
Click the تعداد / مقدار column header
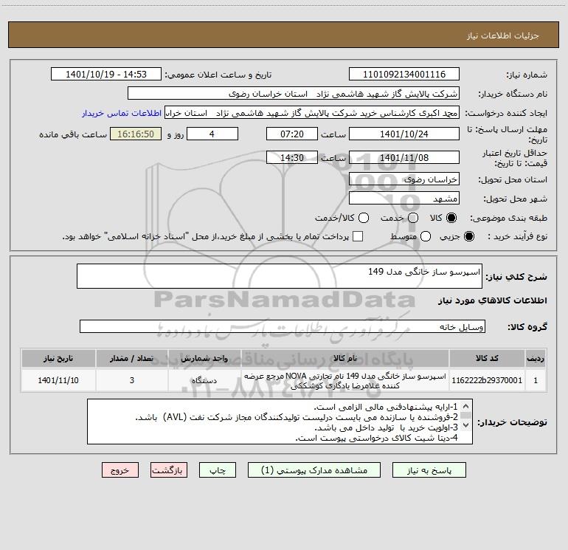(132, 358)
